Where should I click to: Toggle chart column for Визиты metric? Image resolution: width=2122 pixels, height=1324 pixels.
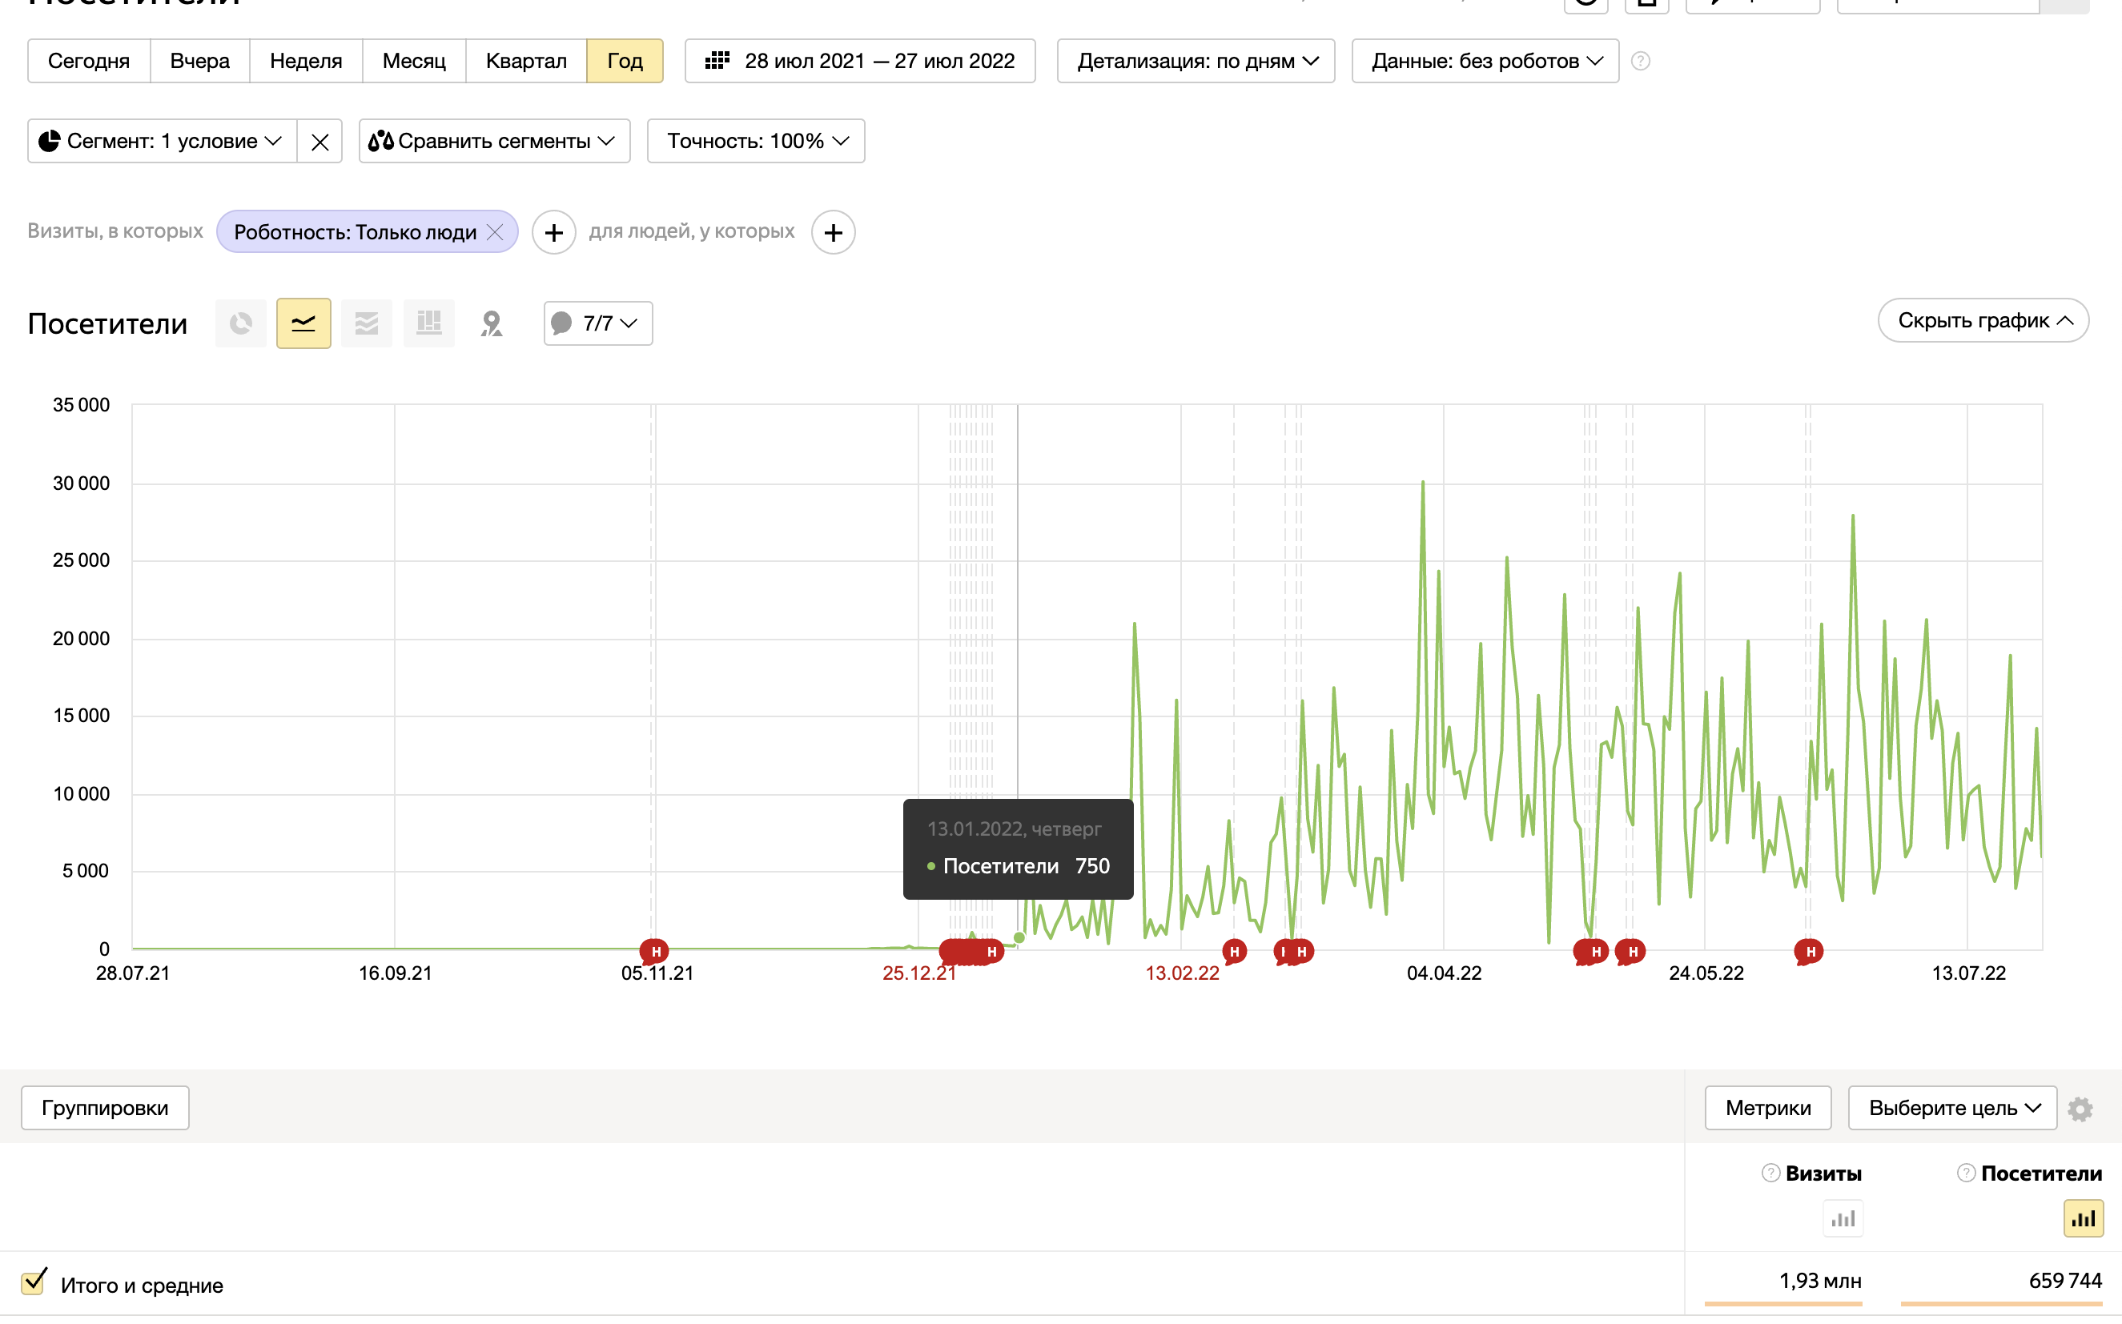(x=1843, y=1218)
